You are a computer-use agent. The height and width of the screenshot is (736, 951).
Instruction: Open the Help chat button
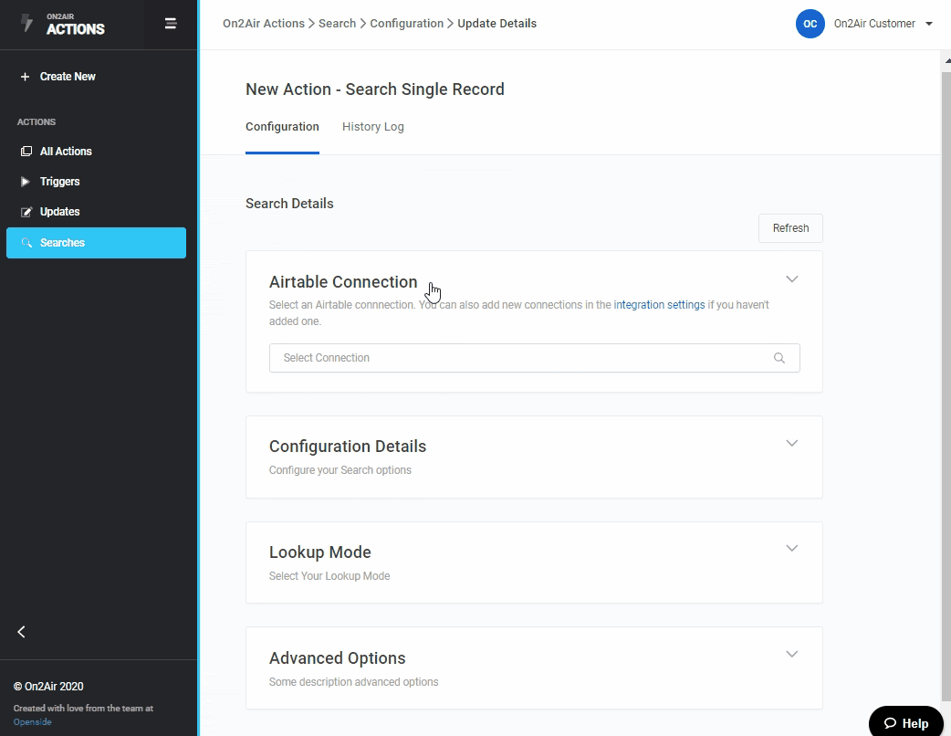point(904,722)
